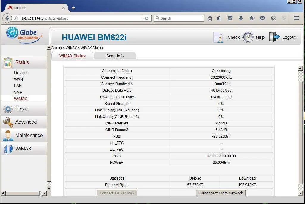Reload the page with the refresh icon
The image size is (305, 204).
pos(146,18)
